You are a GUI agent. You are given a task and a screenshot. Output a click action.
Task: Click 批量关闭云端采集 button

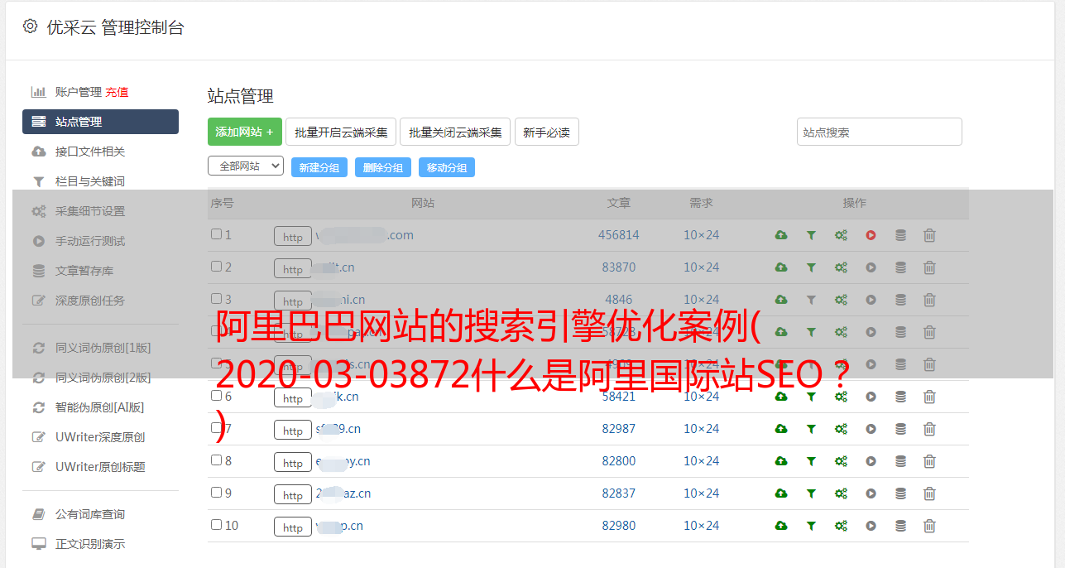coord(455,132)
